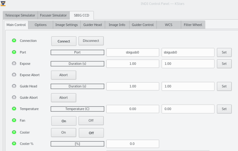The width and height of the screenshot is (238, 151).
Task: Click the KStars app icon in title bar
Action: click(3, 3)
